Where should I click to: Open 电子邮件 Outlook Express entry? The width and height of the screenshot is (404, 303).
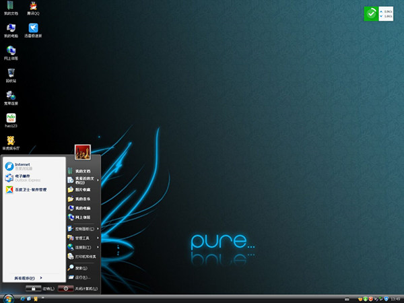click(x=24, y=178)
